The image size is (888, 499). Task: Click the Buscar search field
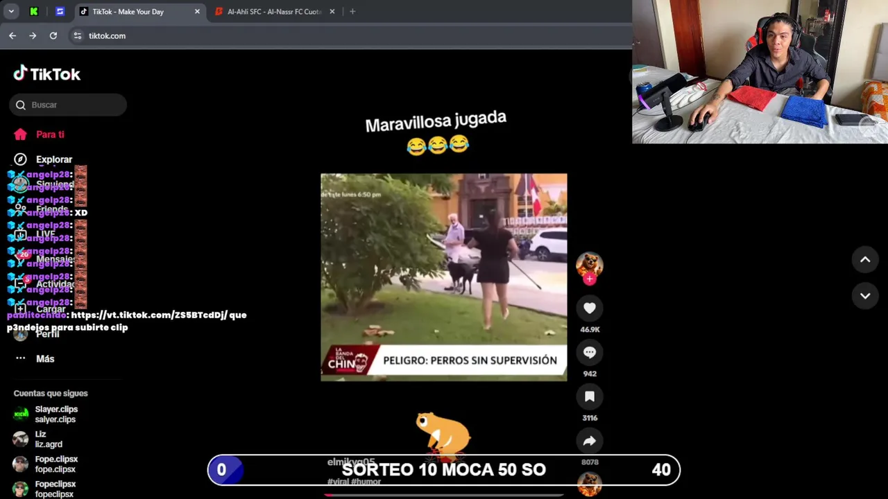pos(68,105)
